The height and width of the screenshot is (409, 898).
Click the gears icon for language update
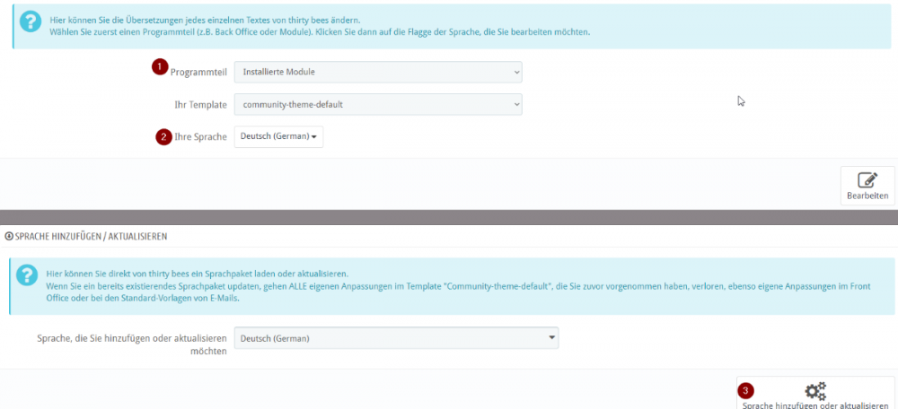click(815, 390)
